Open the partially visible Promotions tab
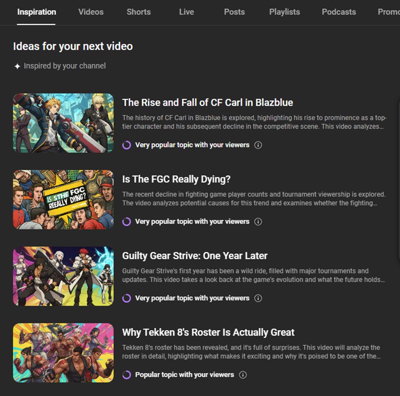Image resolution: width=400 pixels, height=396 pixels. pyautogui.click(x=389, y=12)
